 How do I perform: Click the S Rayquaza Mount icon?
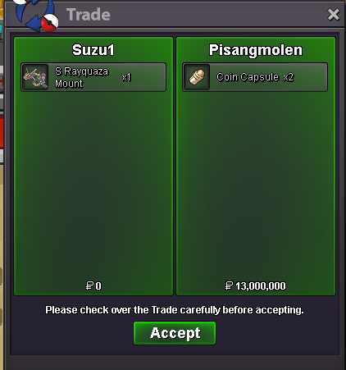[35, 77]
